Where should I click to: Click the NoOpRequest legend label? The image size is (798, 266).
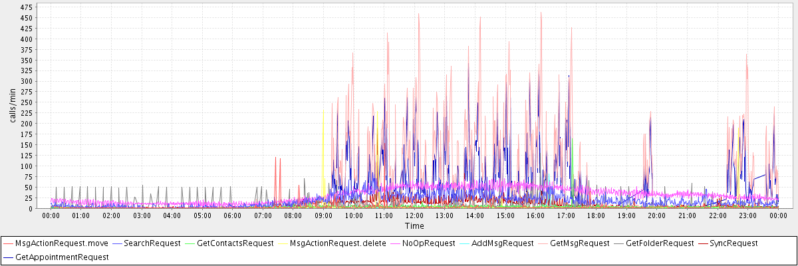(x=428, y=243)
